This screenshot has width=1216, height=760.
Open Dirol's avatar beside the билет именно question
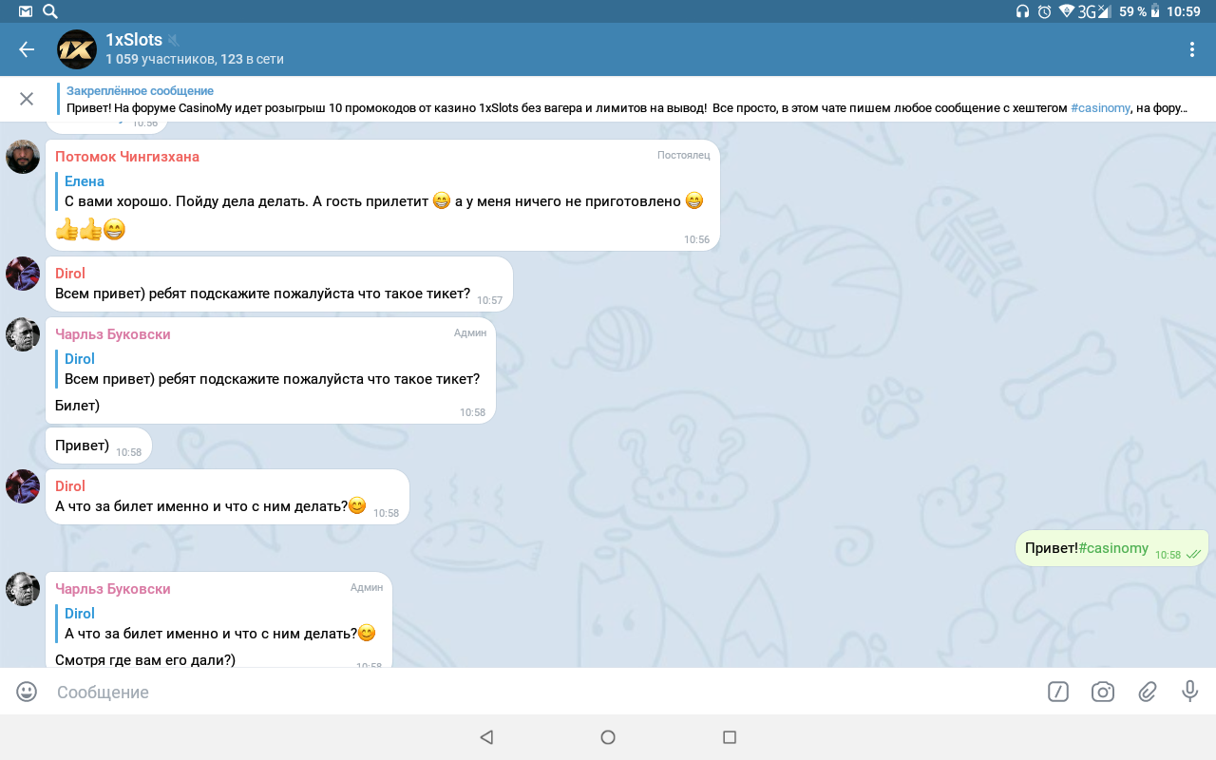(23, 486)
